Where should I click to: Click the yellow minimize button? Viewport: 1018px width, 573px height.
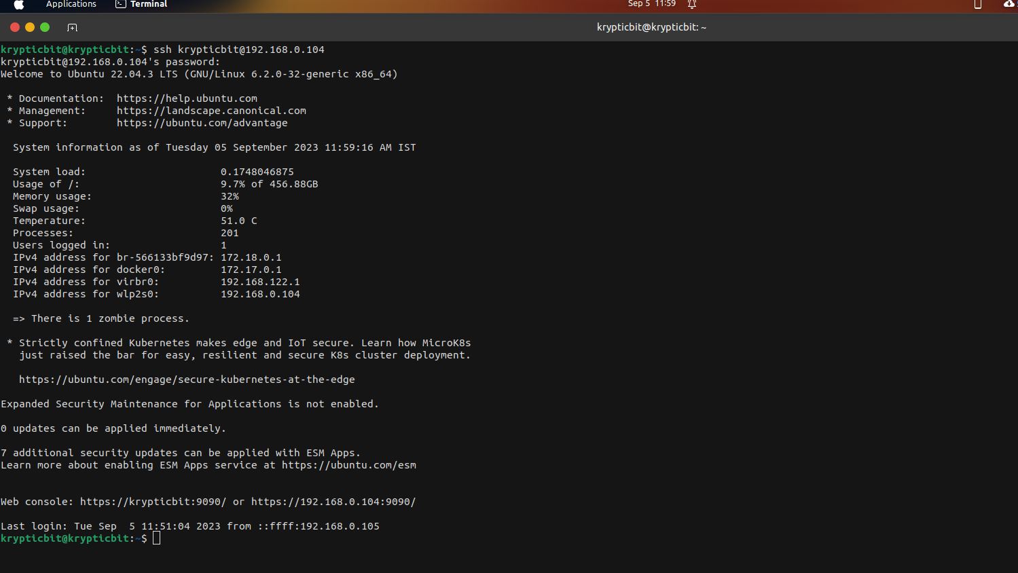(x=29, y=27)
